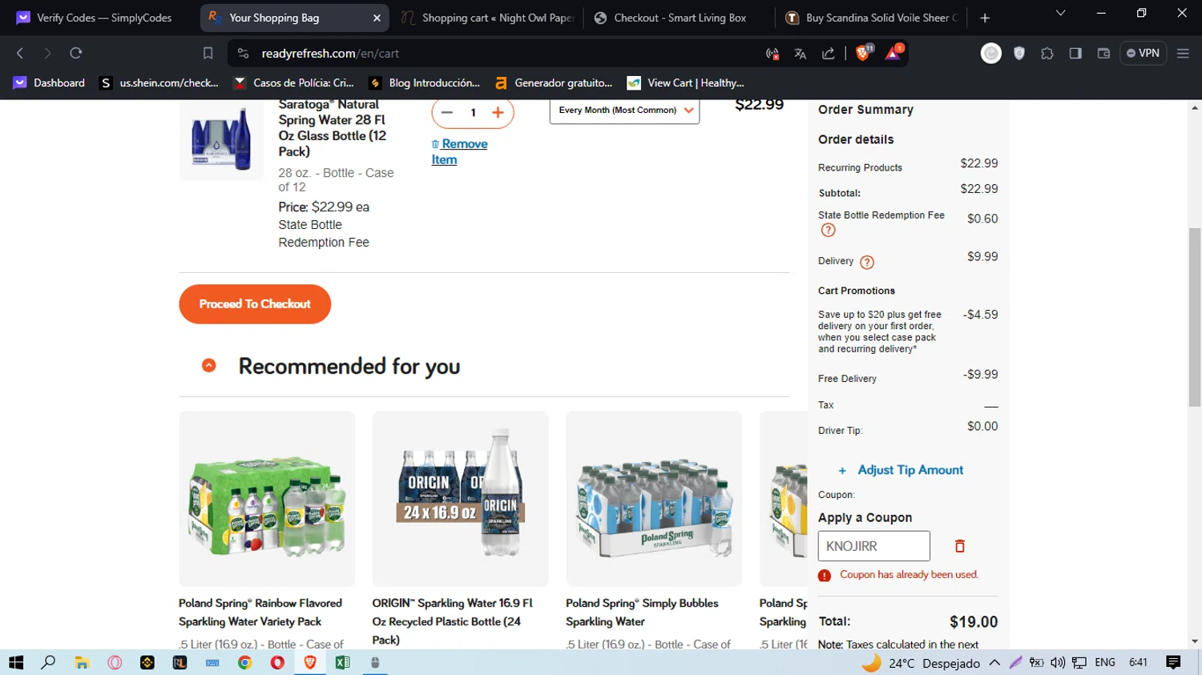Open the us.shein.com/check bookmark
Screen dimensions: 1202x675
(x=159, y=82)
